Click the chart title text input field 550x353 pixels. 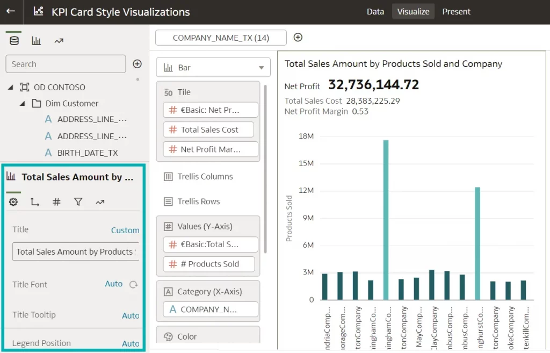[x=75, y=251]
